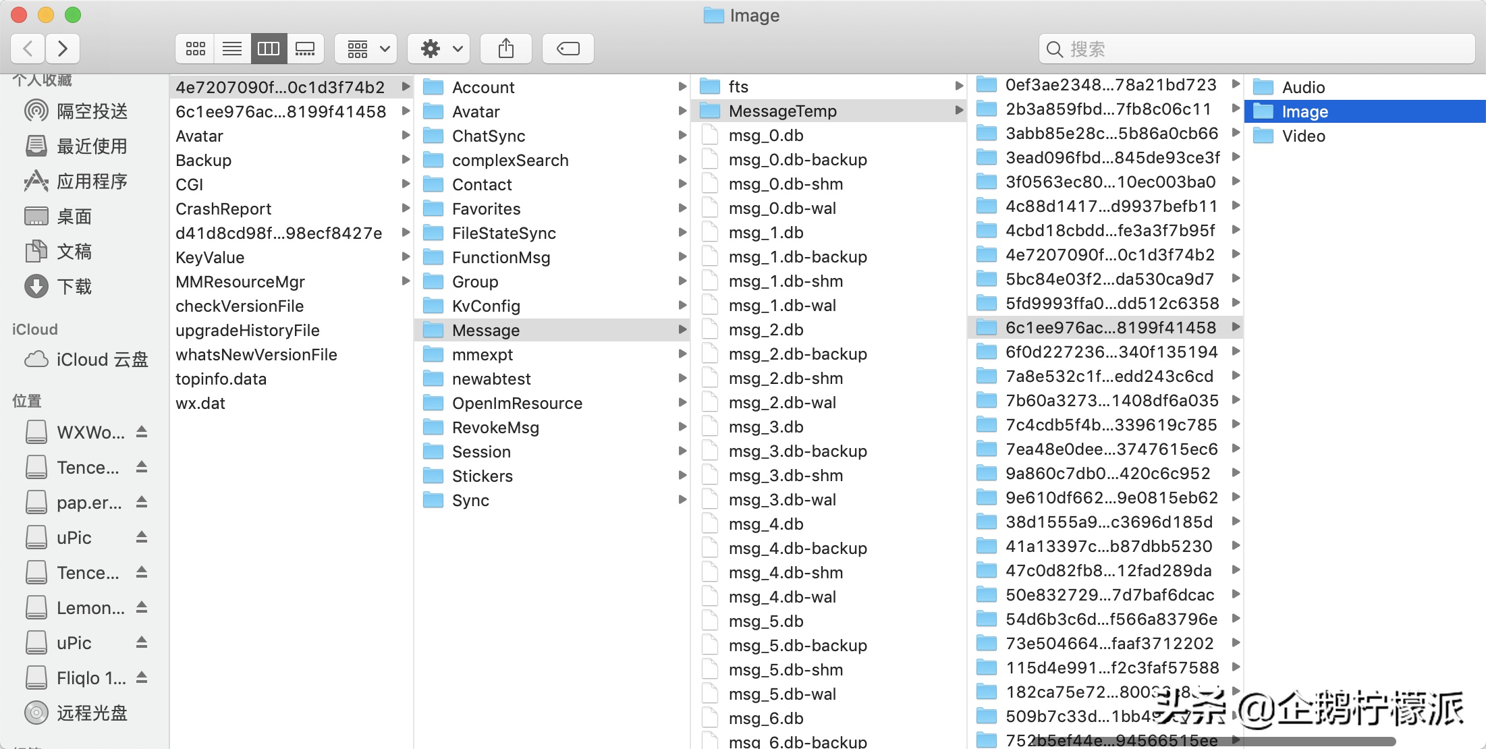This screenshot has width=1486, height=749.
Task: Select folder 115d4e991...f2c3faf57588
Action: (1105, 667)
